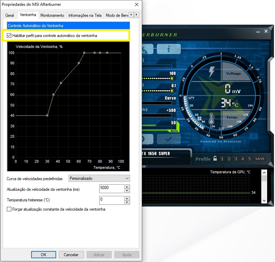Screen dimensions: 275x262
Task: Click the GTX 1650 SUPER card name
Action: click(x=156, y=153)
